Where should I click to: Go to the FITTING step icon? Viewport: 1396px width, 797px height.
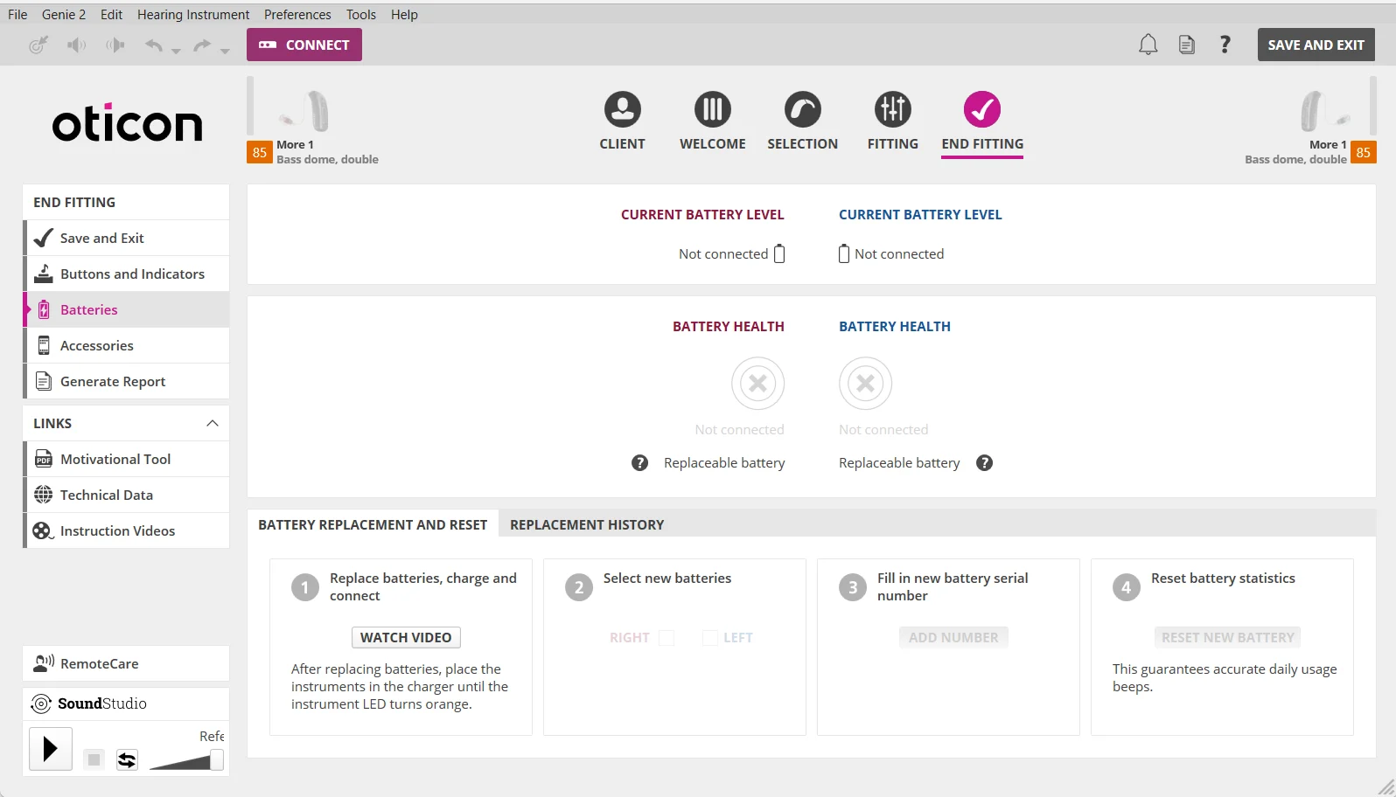click(893, 109)
